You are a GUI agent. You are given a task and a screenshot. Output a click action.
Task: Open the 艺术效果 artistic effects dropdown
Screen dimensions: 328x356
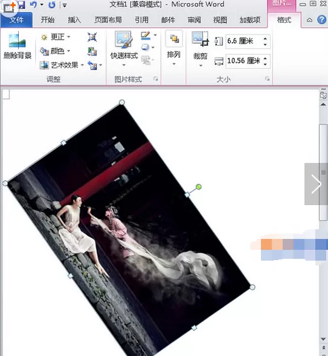tap(62, 65)
